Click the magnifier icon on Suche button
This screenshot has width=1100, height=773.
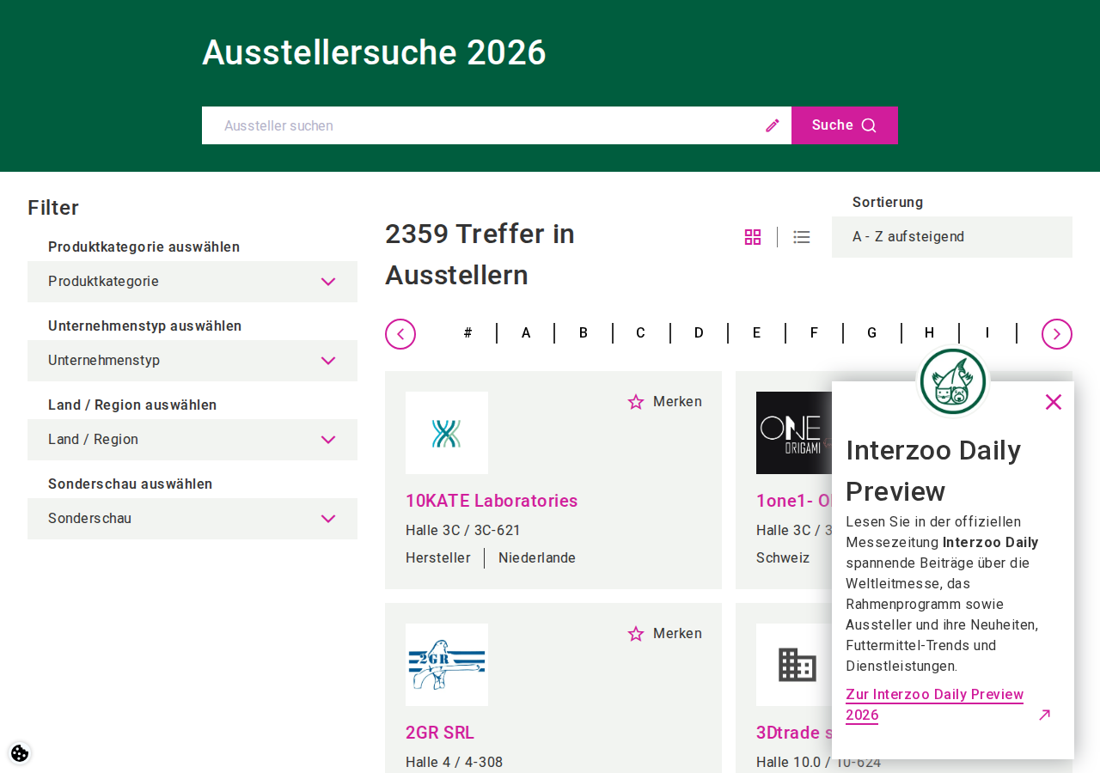(870, 125)
